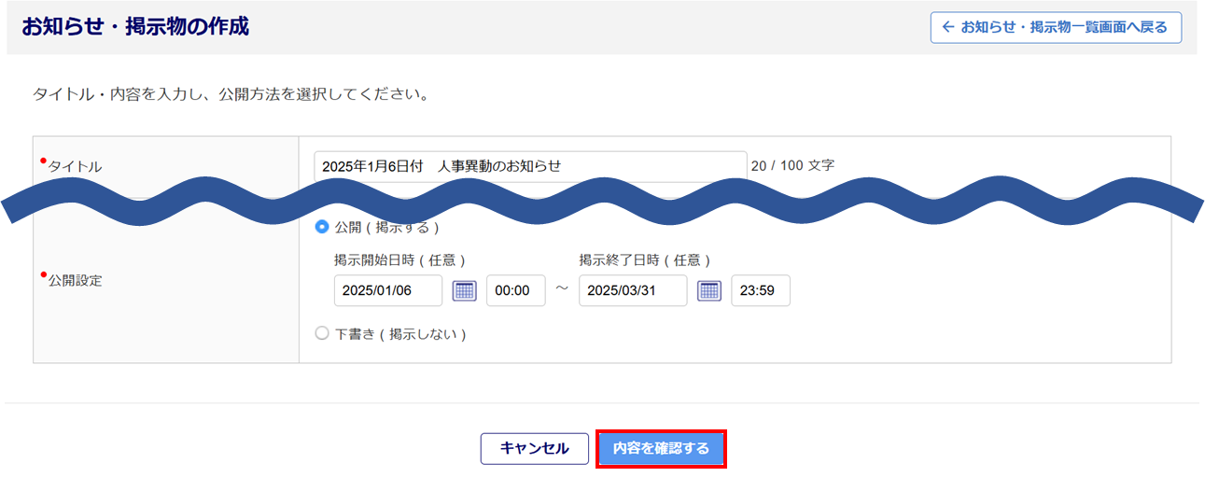Focus the start date field 2025/01/06
This screenshot has width=1205, height=477.
tap(388, 290)
